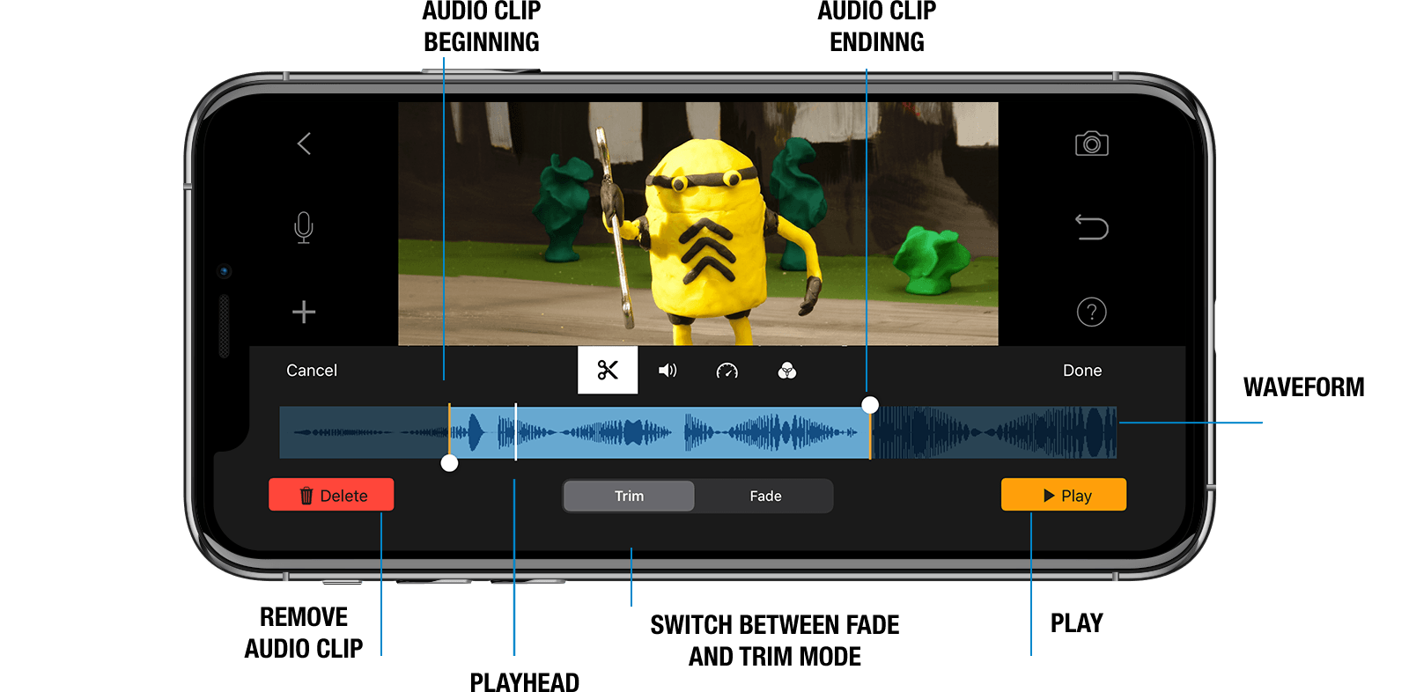1409x692 pixels.
Task: Click the dimmed waveform before clip start
Action: tap(364, 432)
